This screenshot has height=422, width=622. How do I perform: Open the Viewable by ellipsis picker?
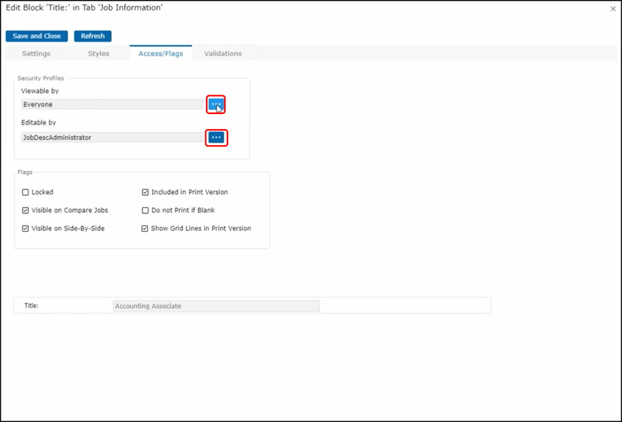tap(216, 104)
